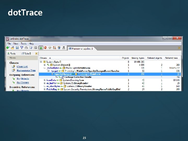Open the File menu
188x141 pixels.
(9, 44)
